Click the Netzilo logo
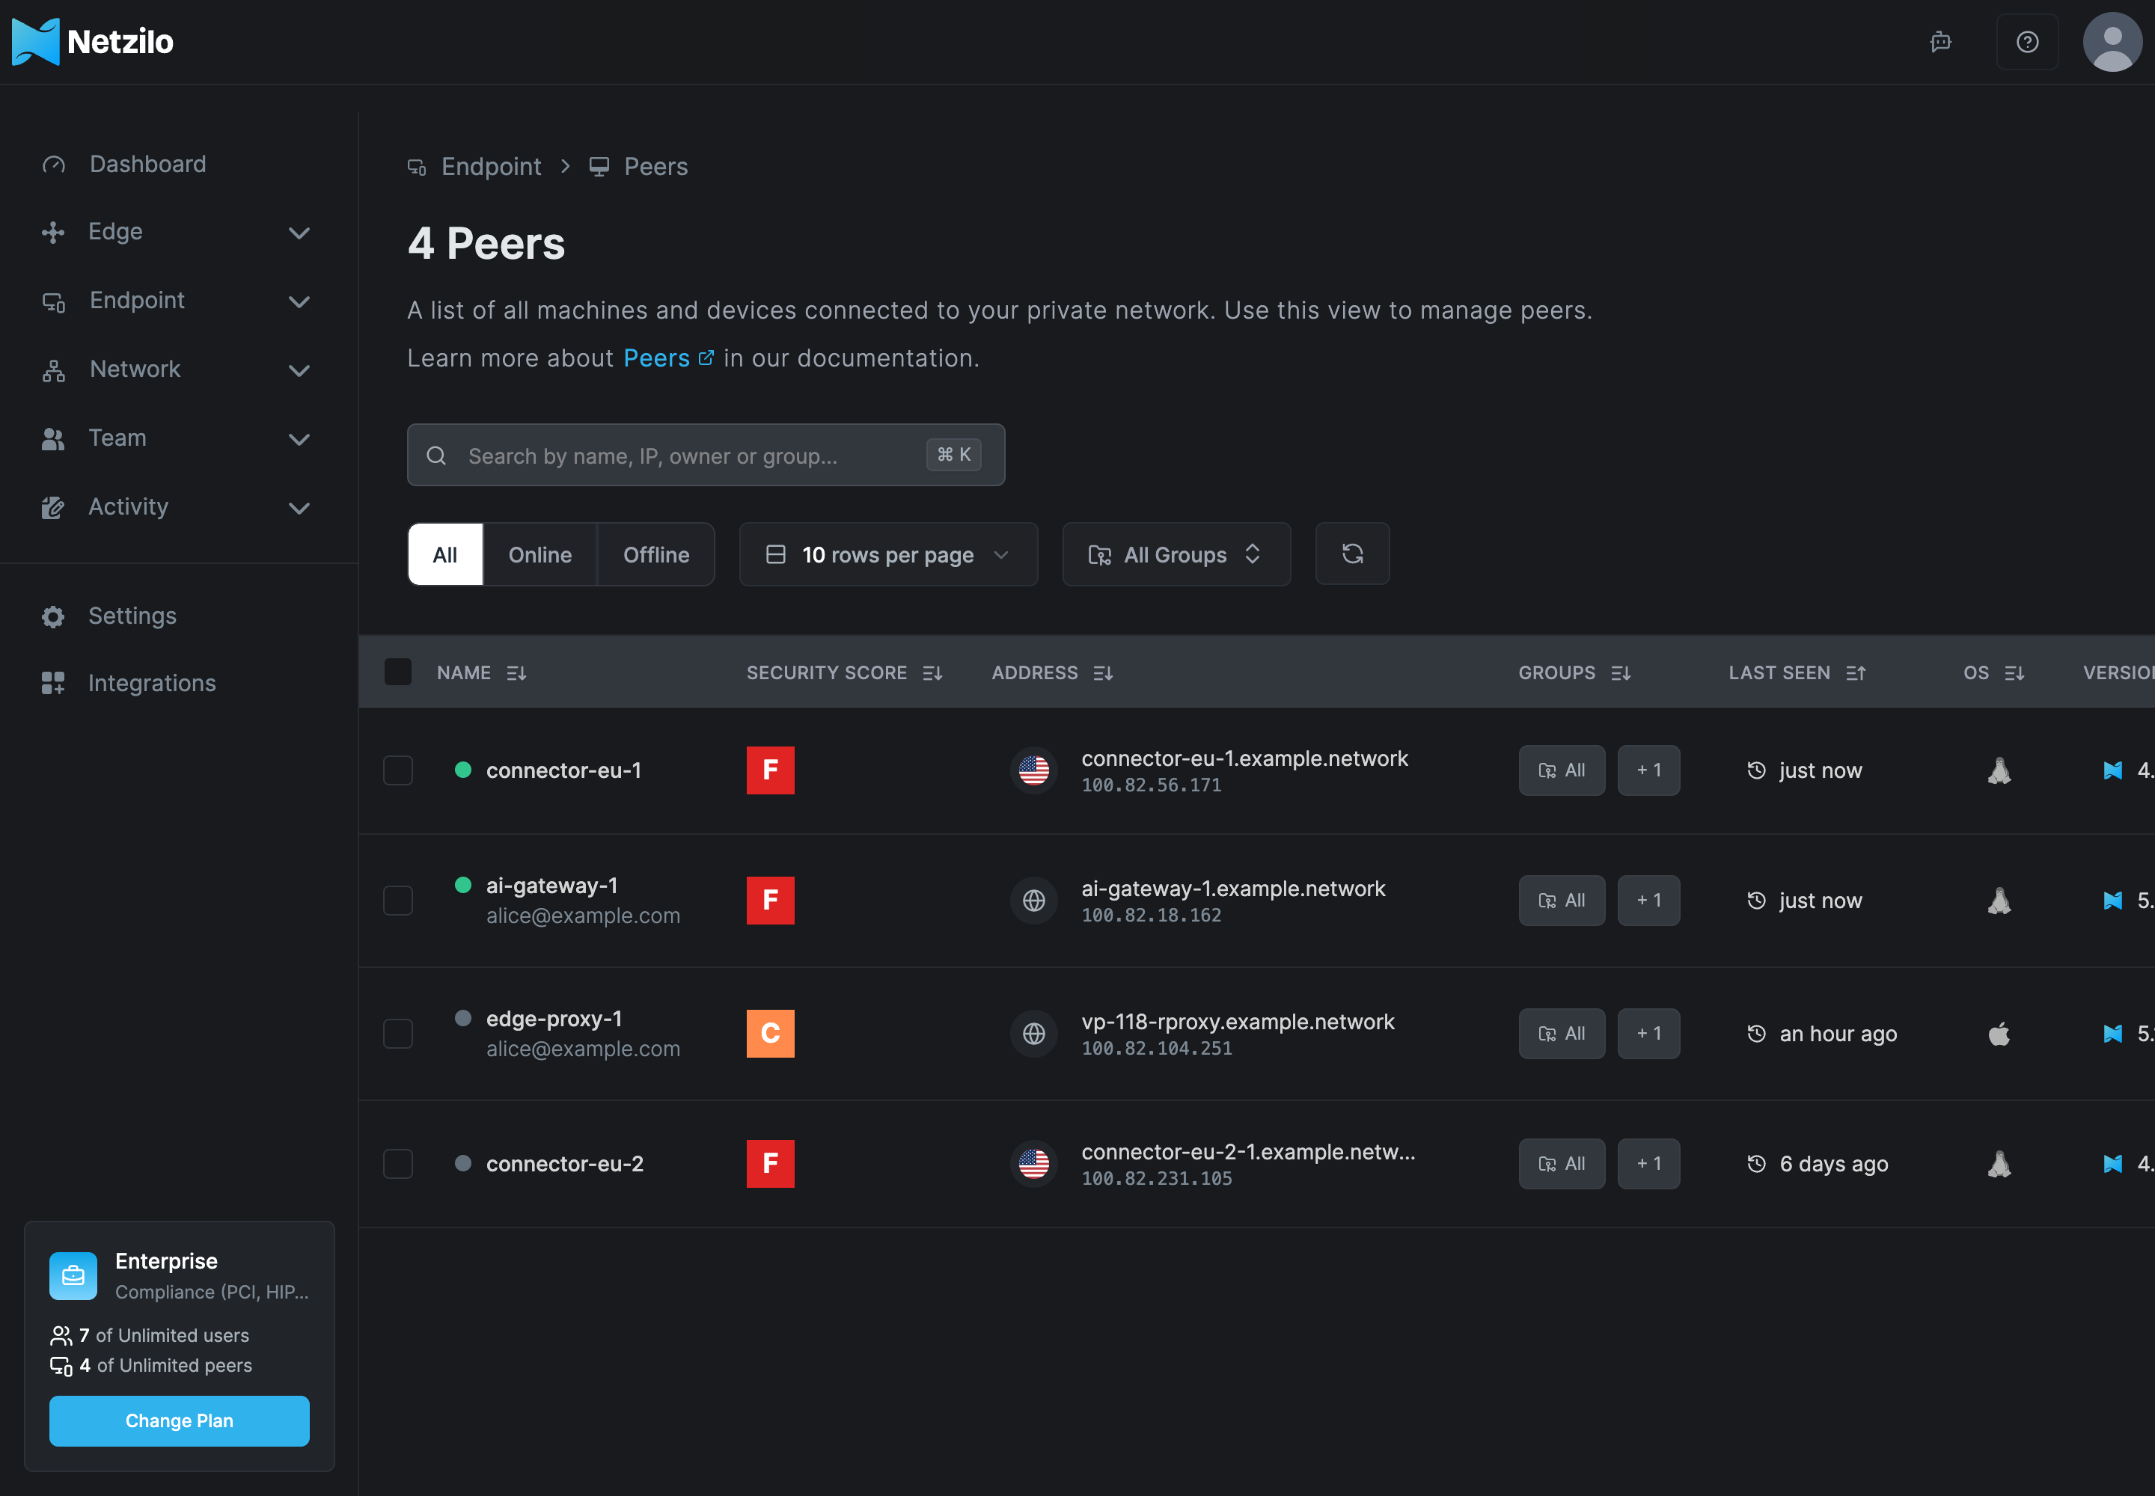The height and width of the screenshot is (1496, 2155). point(92,42)
